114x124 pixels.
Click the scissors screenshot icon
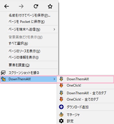coord(3,73)
